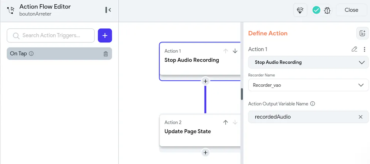Select the Action 1 Stop Audio Recording card
This screenshot has height=164, width=370.
tap(200, 62)
